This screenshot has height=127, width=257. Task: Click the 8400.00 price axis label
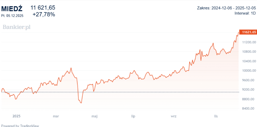(x=249, y=109)
